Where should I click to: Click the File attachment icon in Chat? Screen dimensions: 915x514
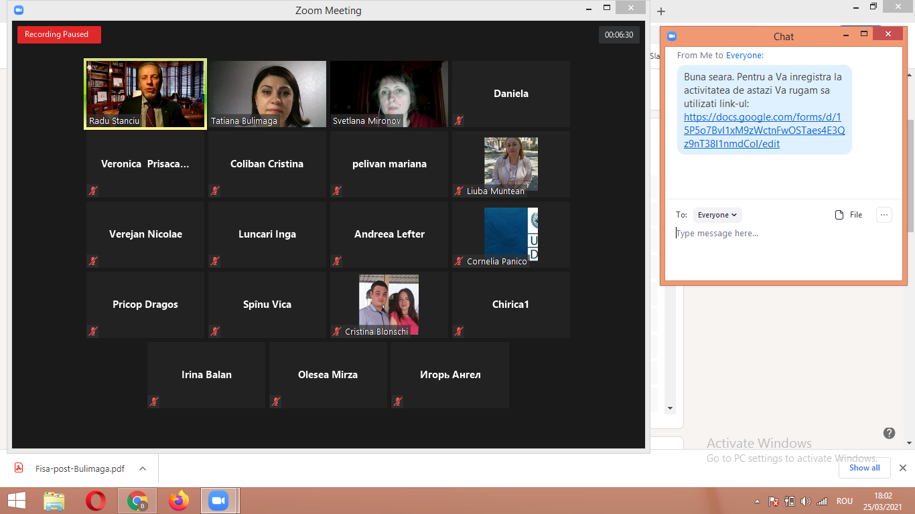[839, 215]
